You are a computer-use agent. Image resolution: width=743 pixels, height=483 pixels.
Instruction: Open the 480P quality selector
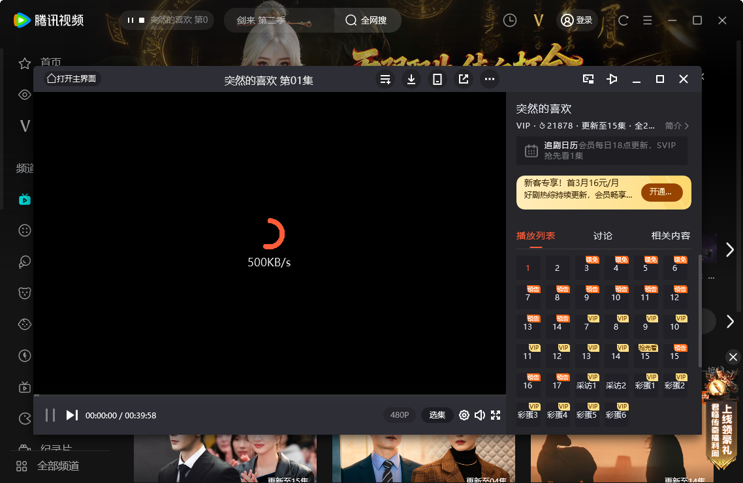point(399,415)
